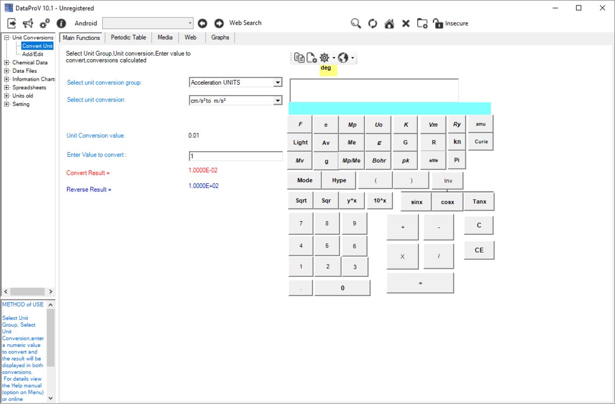Go to home with the house icon
This screenshot has height=404, width=615.
pyautogui.click(x=389, y=23)
